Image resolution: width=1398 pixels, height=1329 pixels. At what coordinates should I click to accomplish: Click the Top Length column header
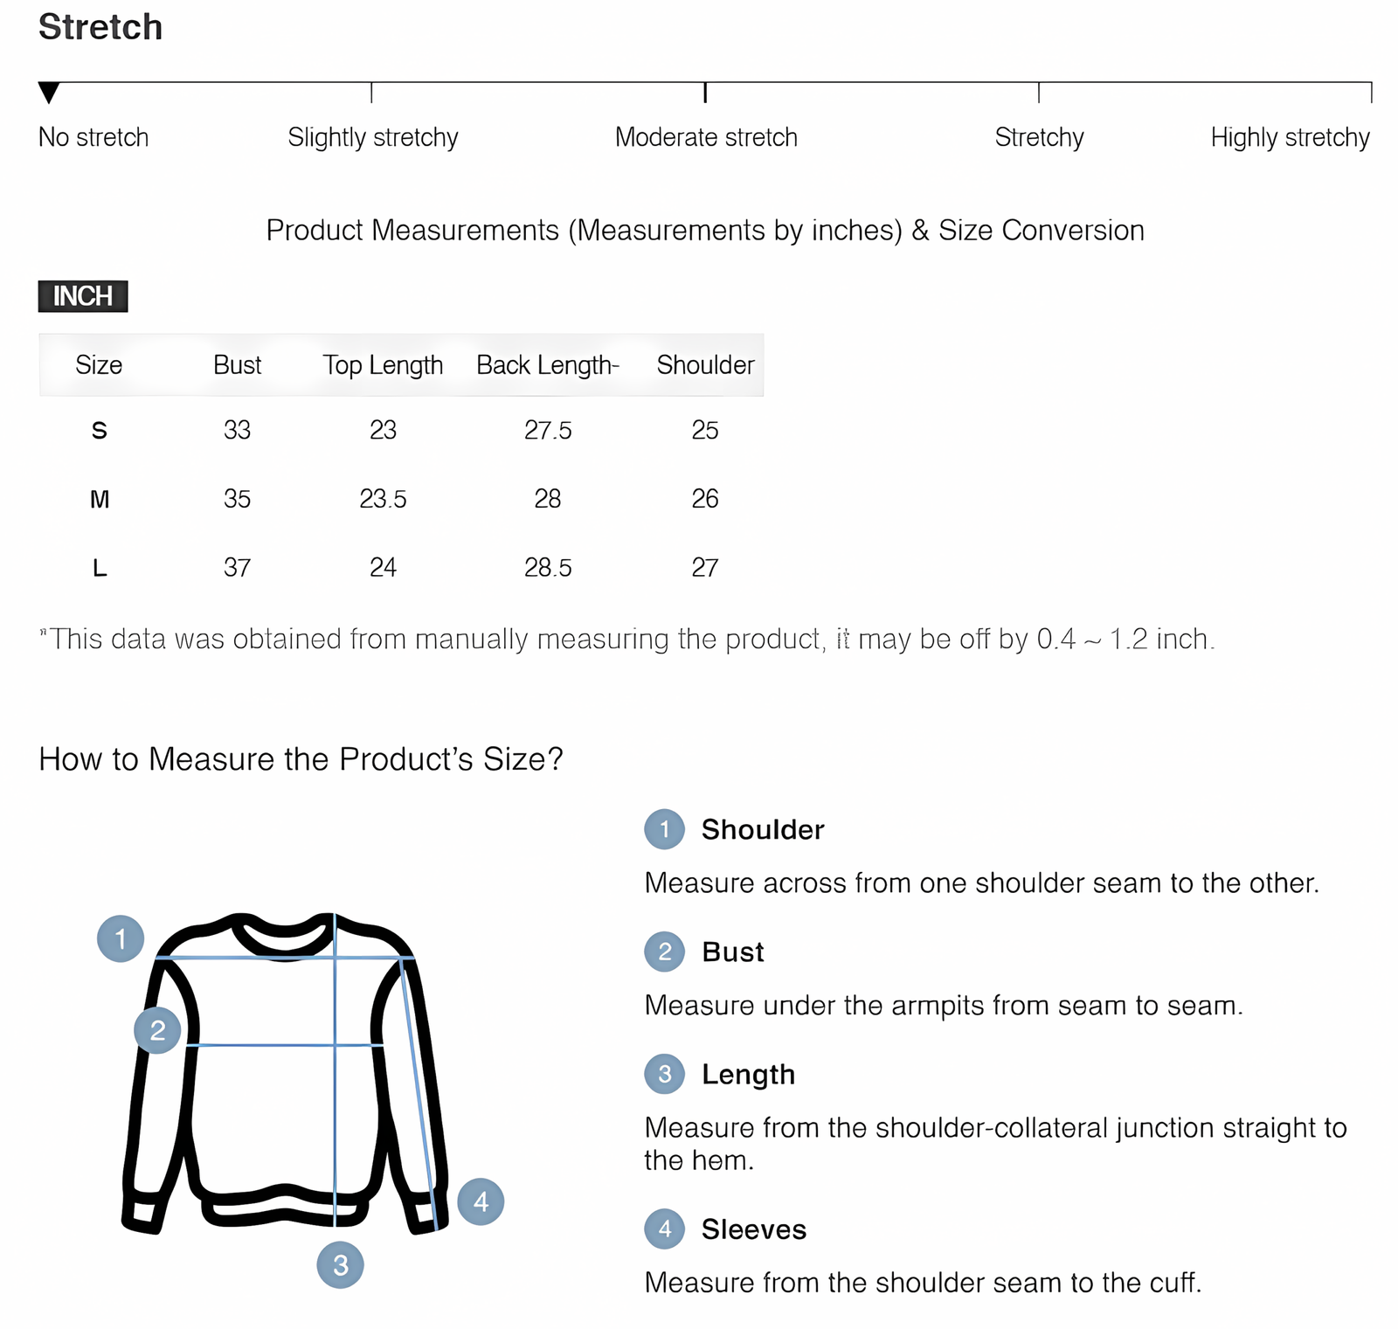[383, 365]
